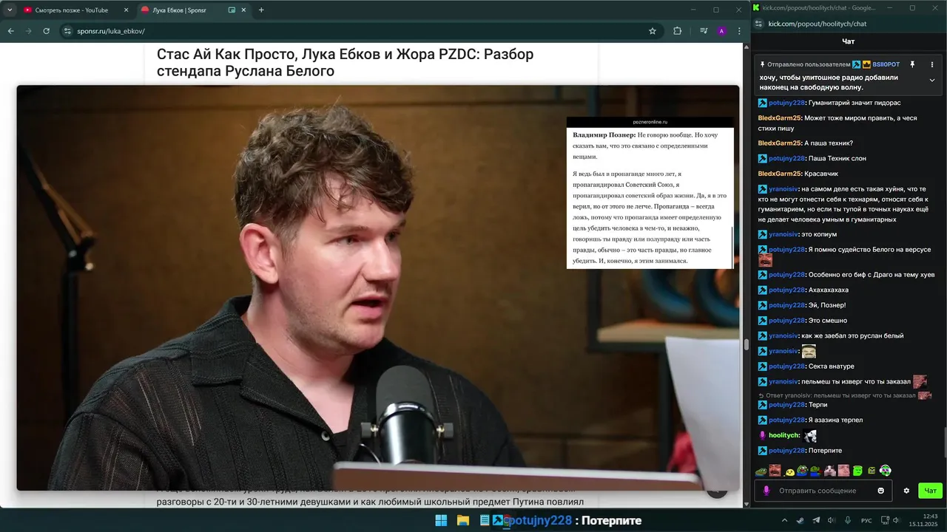This screenshot has width=947, height=532.
Task: Click the video player of Luka Ebkov
Action: tap(377, 287)
